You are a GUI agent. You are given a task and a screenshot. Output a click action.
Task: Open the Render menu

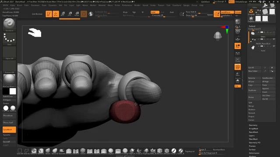pyautogui.click(x=137, y=5)
